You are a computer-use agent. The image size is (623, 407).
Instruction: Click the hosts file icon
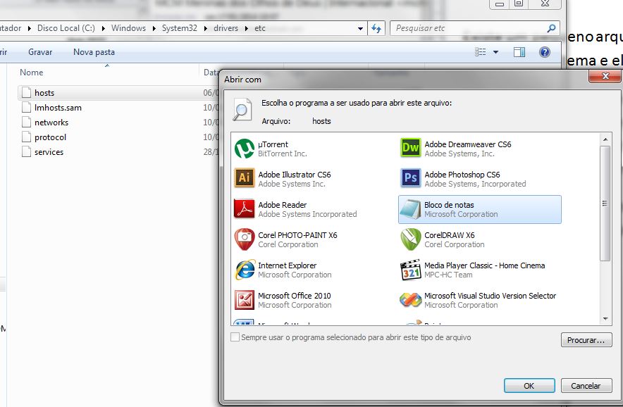click(26, 92)
